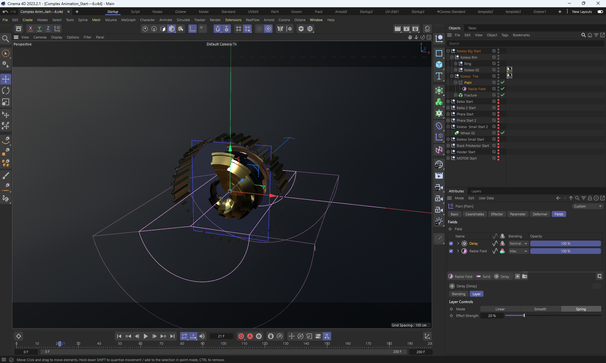
Task: Go to end of animation
Action: [x=172, y=336]
